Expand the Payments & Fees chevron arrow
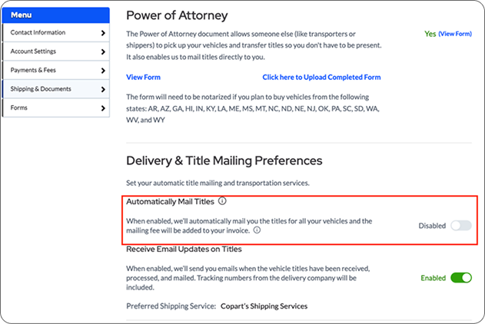The image size is (485, 324). coord(103,71)
